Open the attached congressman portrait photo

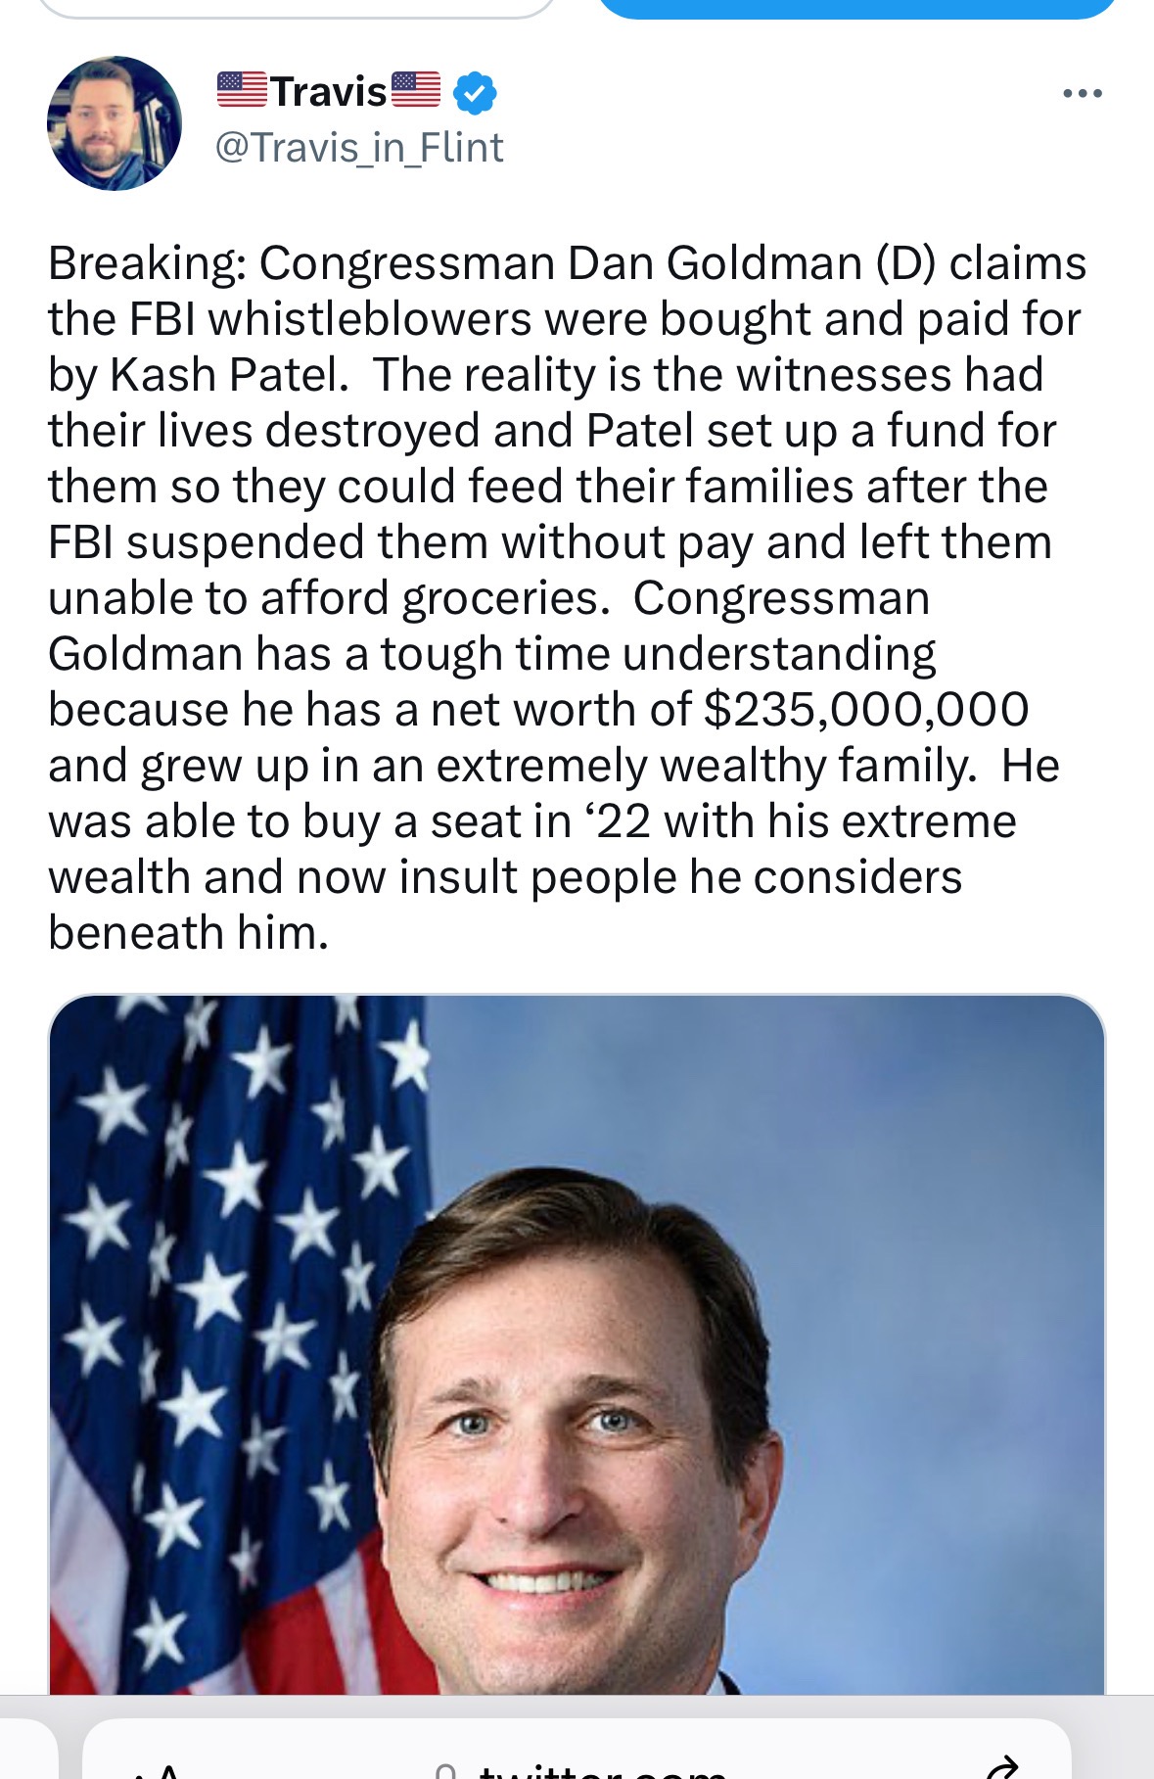click(x=577, y=1344)
